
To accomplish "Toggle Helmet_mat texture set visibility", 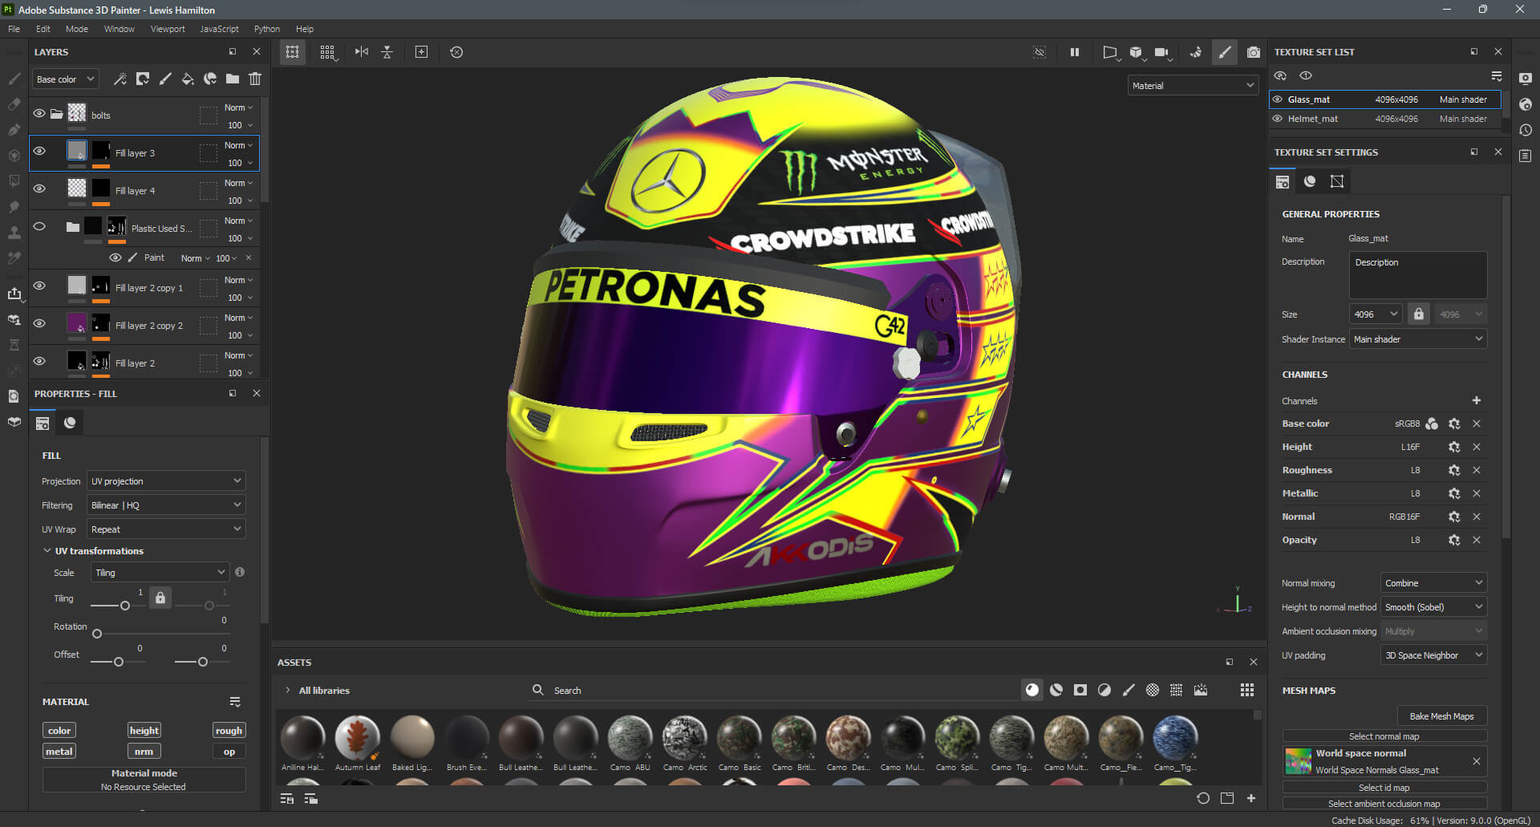I will (x=1278, y=119).
